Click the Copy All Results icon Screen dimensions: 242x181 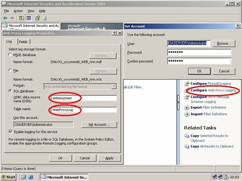(x=187, y=147)
